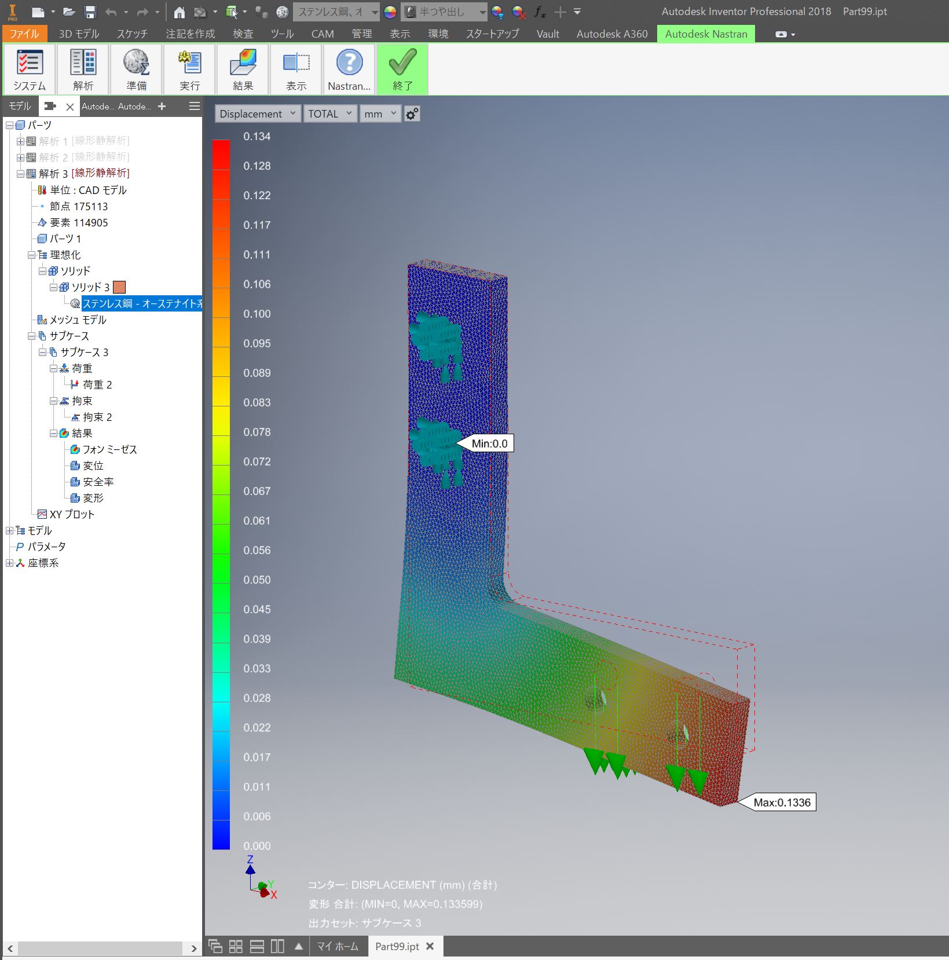Click the Redo arrow icon

142,12
